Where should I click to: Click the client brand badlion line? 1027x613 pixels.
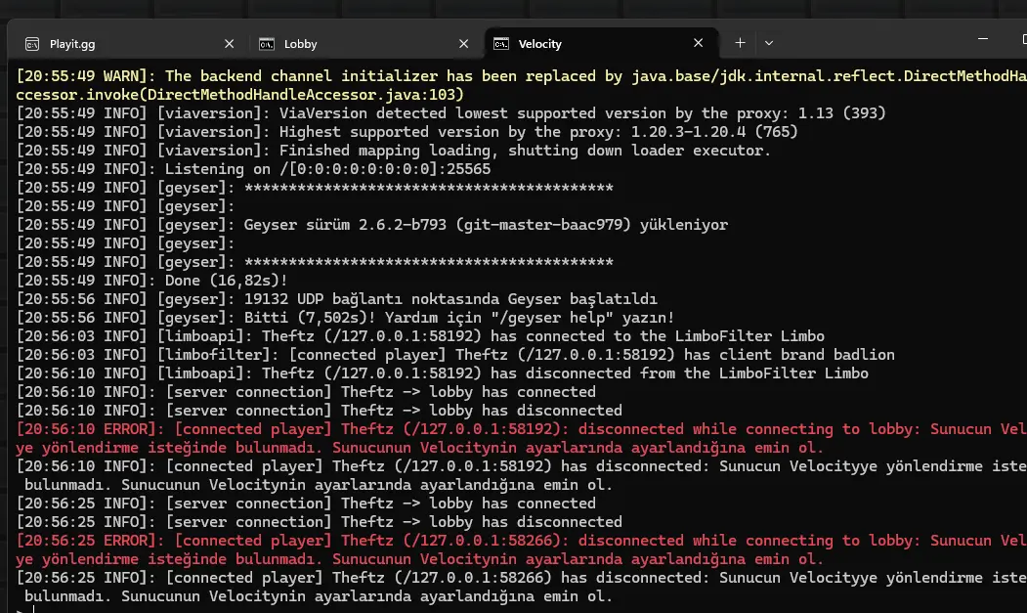pos(455,355)
